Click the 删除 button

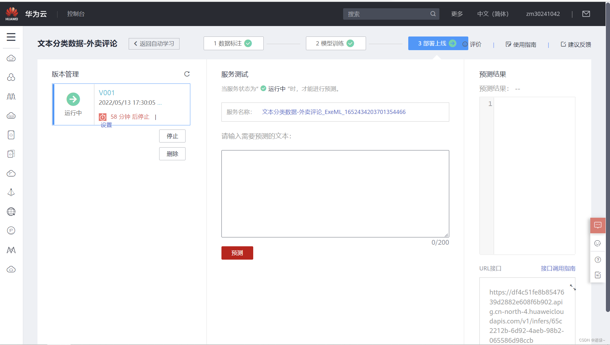coord(172,154)
